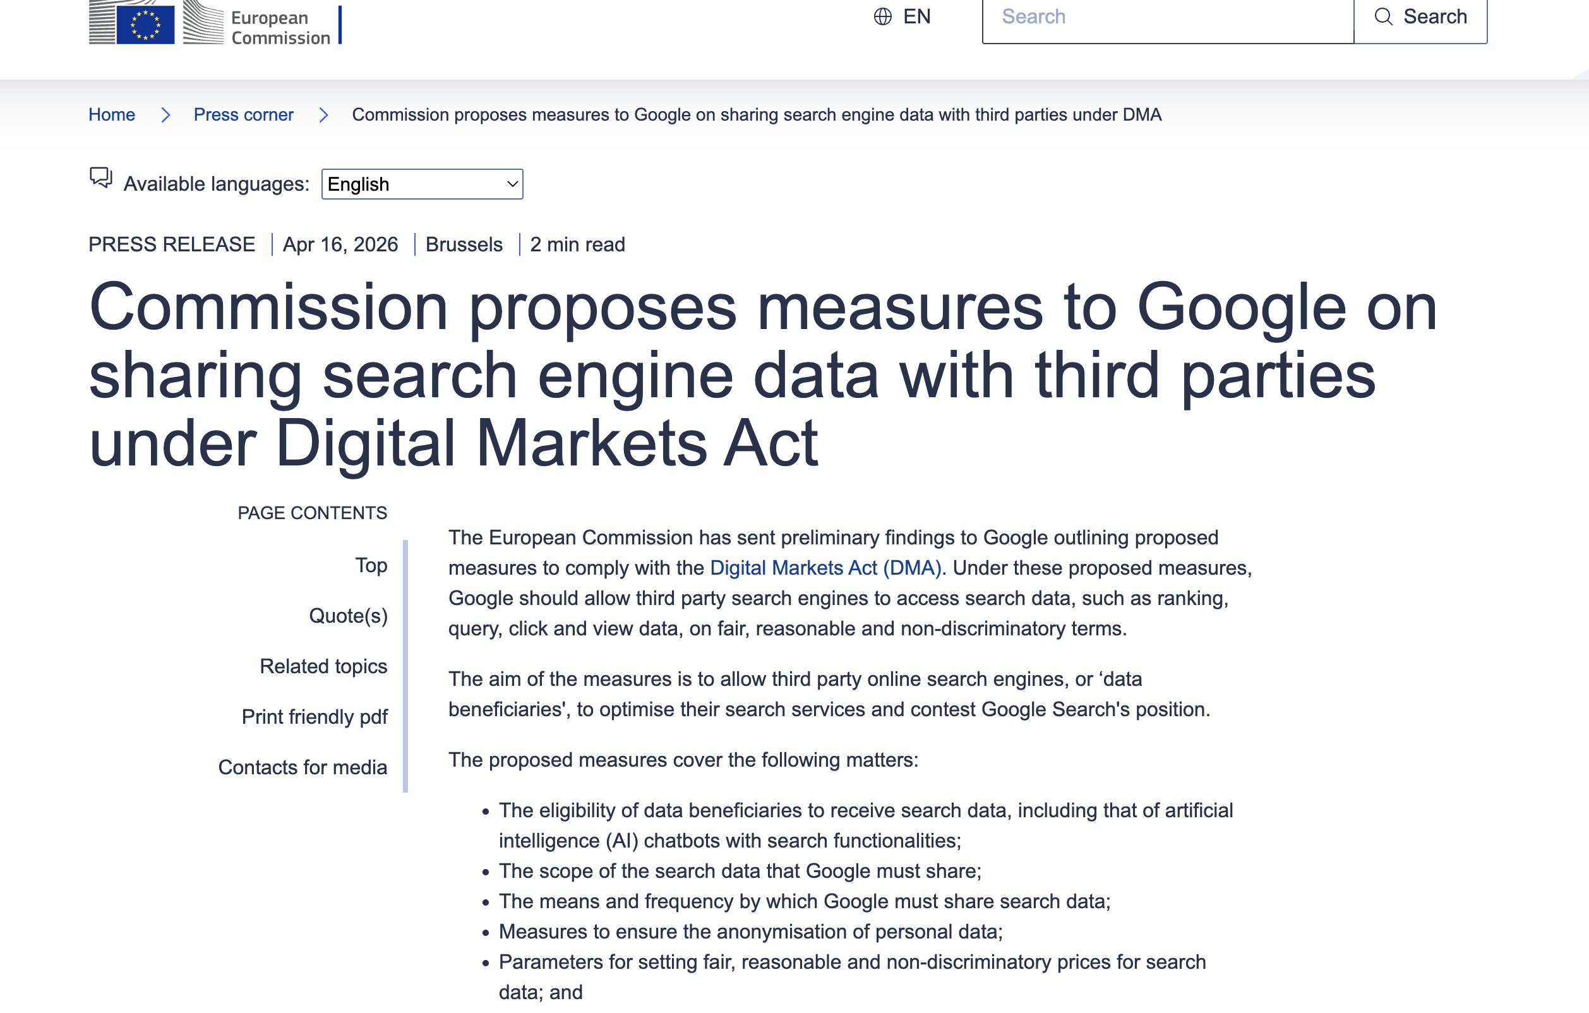
Task: Expand the English language dropdown
Action: (423, 184)
